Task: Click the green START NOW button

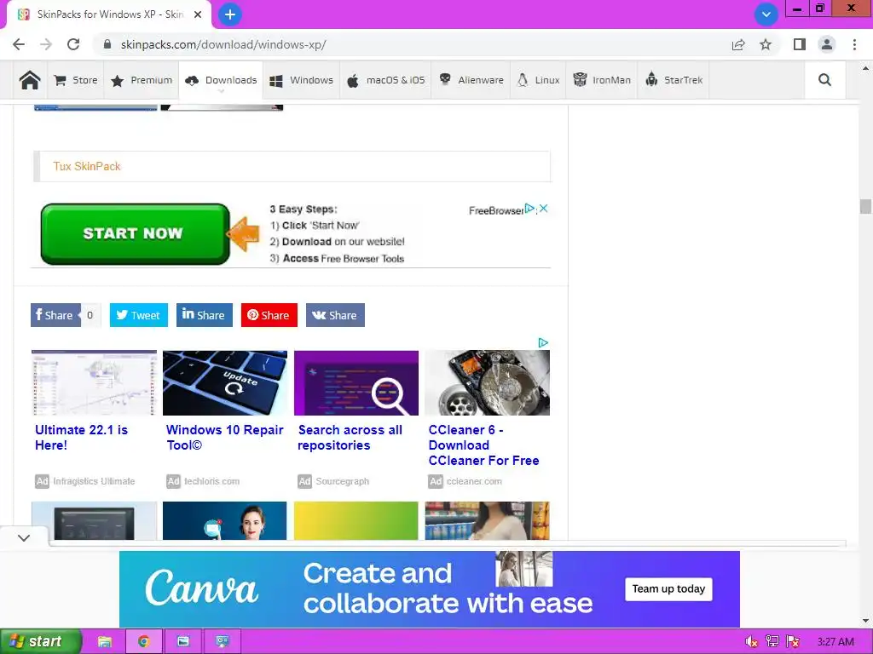Action: (136, 233)
